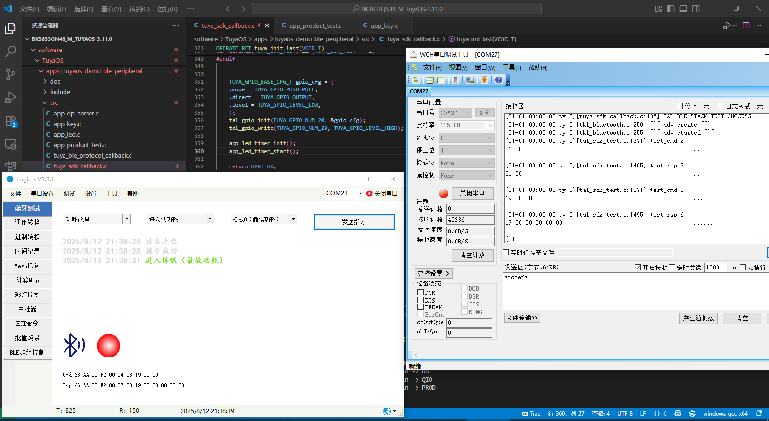Switch to the app_product_test.c editor tab
The height and width of the screenshot is (421, 769).
pyautogui.click(x=315, y=26)
